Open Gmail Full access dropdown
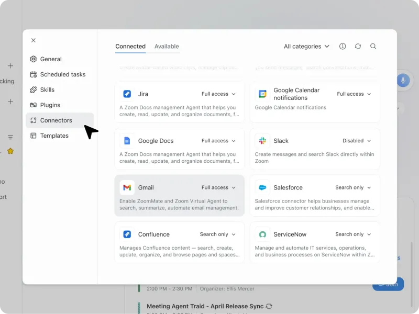419x314 pixels. [218, 187]
